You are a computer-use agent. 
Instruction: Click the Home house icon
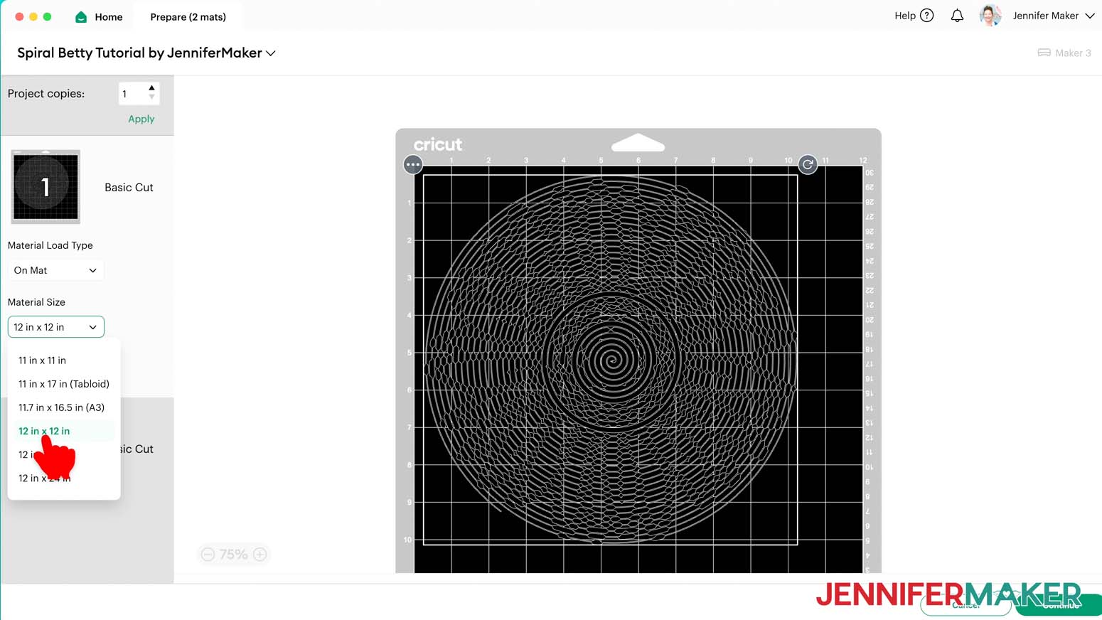click(81, 16)
